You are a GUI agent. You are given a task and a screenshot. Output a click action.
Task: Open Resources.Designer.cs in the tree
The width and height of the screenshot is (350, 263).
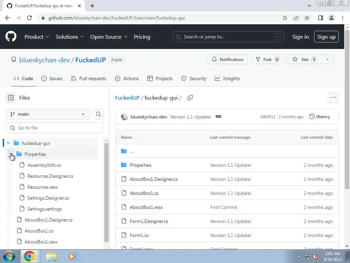(x=50, y=176)
